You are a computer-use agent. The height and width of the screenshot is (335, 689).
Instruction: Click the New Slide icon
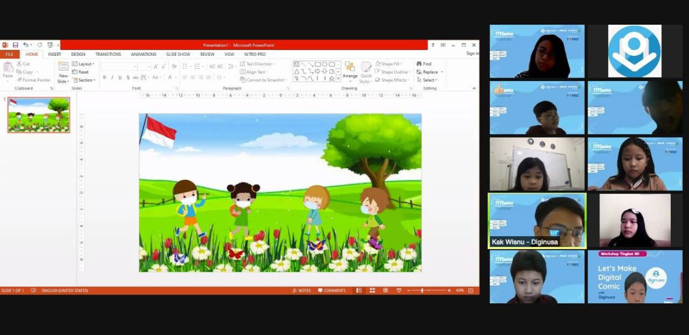pos(63,66)
